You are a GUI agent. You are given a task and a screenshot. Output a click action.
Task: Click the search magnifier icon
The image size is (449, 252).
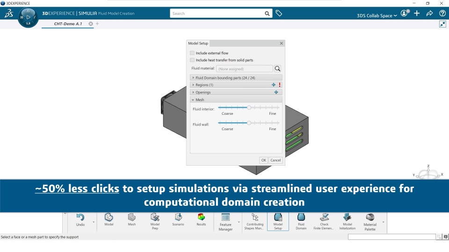[267, 14]
